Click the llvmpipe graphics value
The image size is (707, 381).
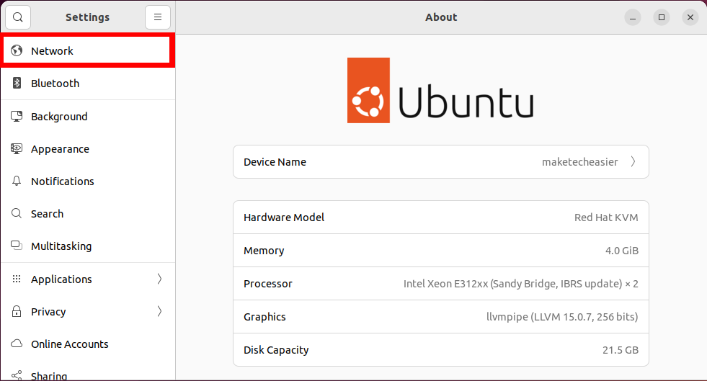(x=562, y=317)
